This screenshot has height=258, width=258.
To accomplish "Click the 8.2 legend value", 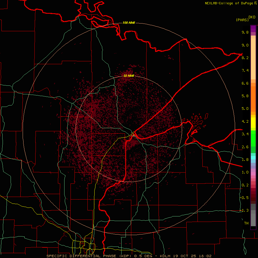I will 245,58.
